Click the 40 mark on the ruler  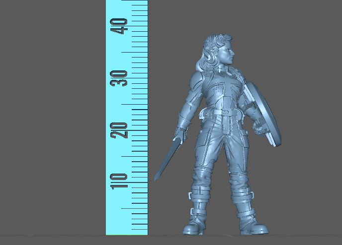coord(120,25)
